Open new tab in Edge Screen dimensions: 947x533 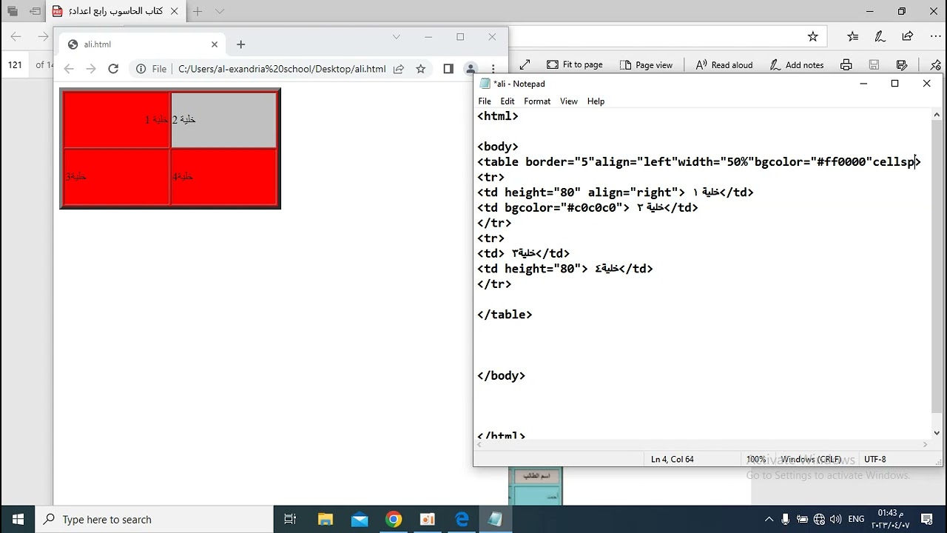click(x=198, y=11)
